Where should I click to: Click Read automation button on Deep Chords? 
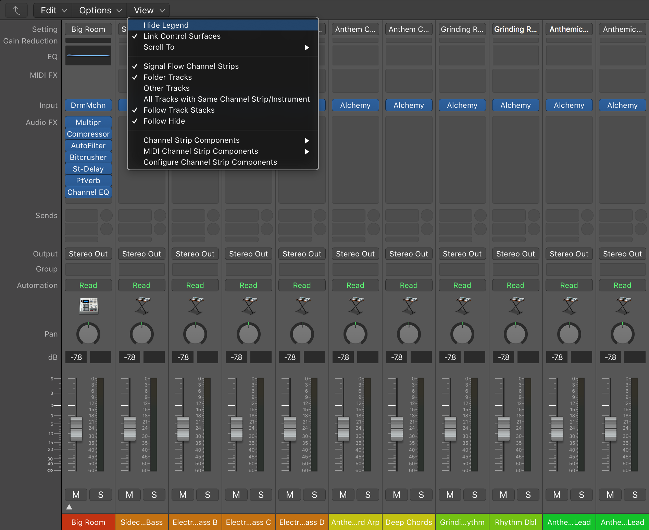[x=409, y=285]
